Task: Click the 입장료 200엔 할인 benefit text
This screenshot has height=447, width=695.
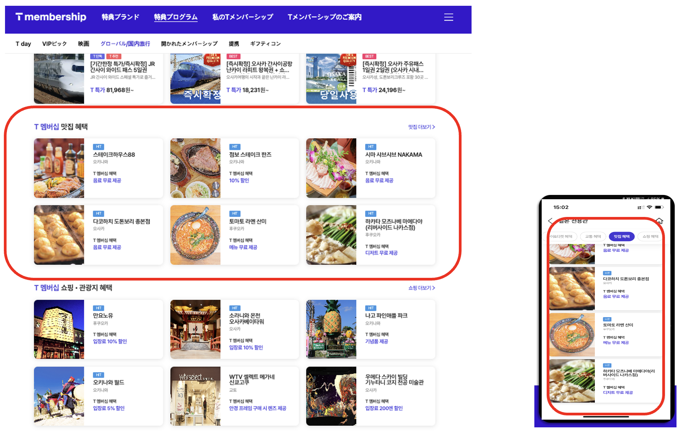Action: pyautogui.click(x=384, y=408)
